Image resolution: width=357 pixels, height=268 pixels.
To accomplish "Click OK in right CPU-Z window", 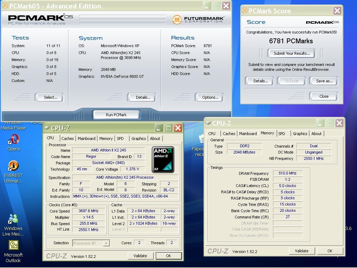I will pyautogui.click(x=330, y=251).
